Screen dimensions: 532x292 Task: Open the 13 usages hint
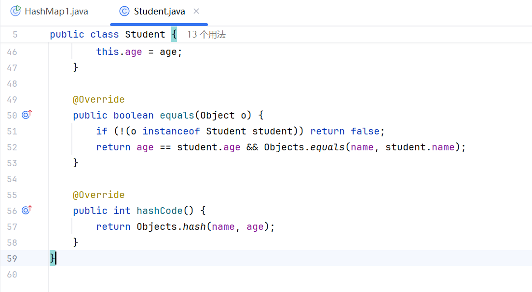click(x=206, y=35)
